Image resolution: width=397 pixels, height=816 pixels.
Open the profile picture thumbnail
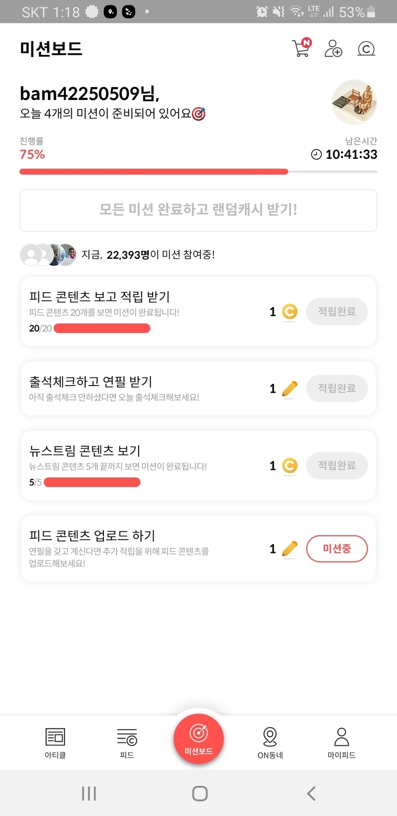click(354, 102)
